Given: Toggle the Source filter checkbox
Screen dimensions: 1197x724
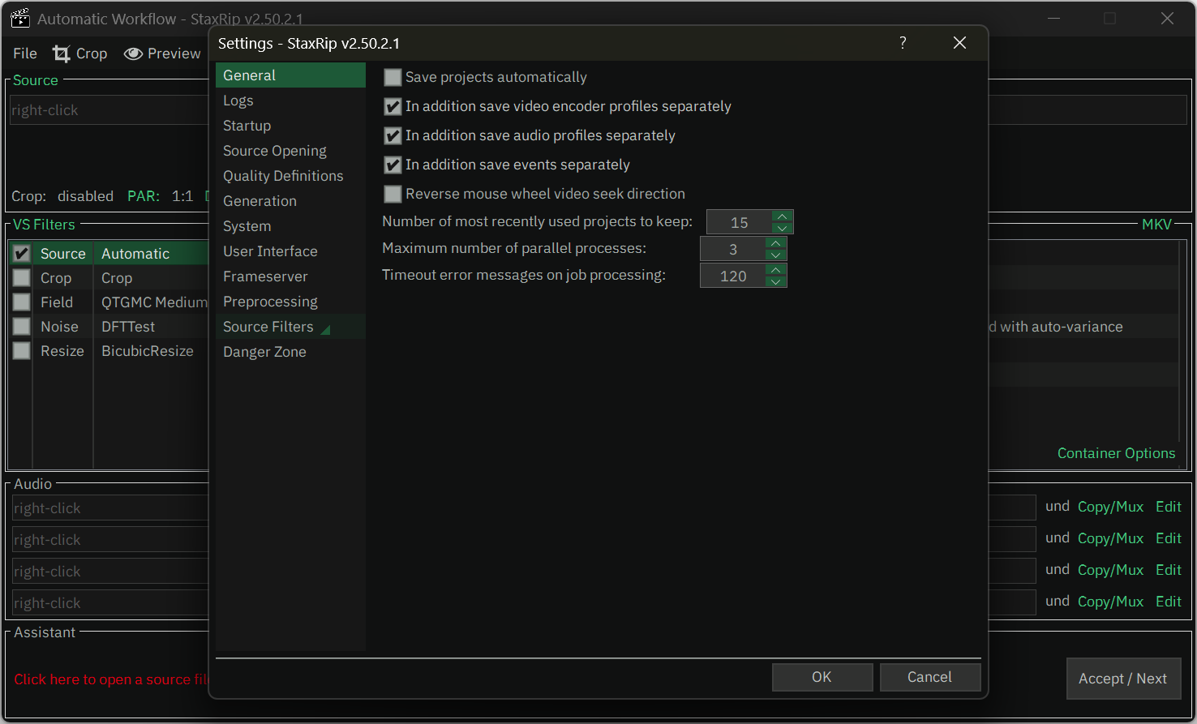Looking at the screenshot, I should click(22, 254).
